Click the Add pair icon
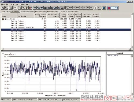This screenshot has width=134, height=102. [35, 8]
